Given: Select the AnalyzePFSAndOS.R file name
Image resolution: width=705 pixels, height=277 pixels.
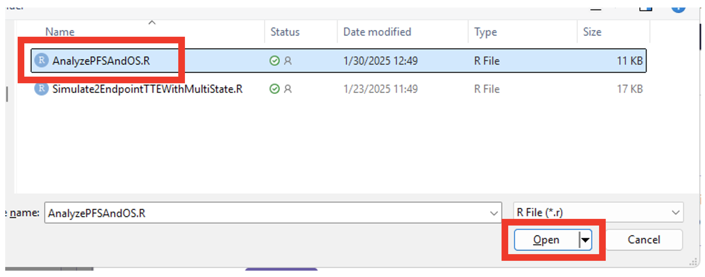Looking at the screenshot, I should point(101,61).
